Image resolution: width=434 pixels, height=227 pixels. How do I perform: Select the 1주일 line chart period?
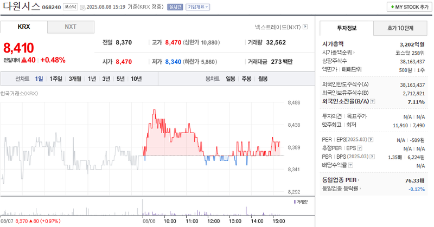pyautogui.click(x=56, y=79)
